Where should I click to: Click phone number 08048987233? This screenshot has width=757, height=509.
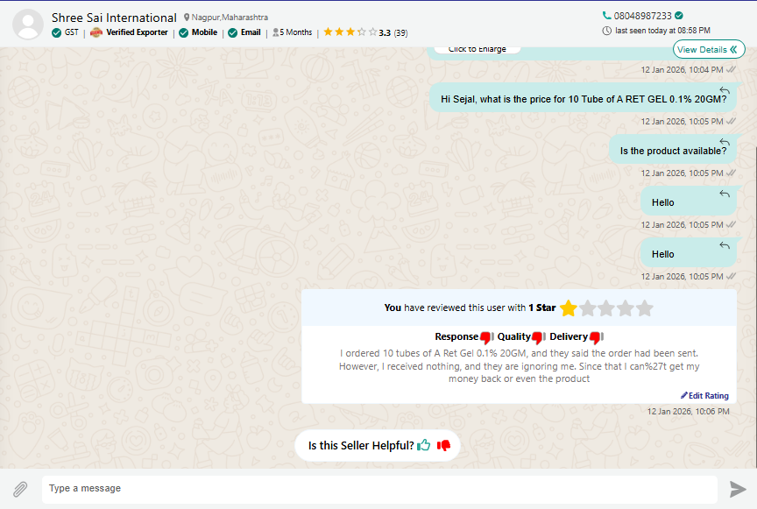point(642,16)
